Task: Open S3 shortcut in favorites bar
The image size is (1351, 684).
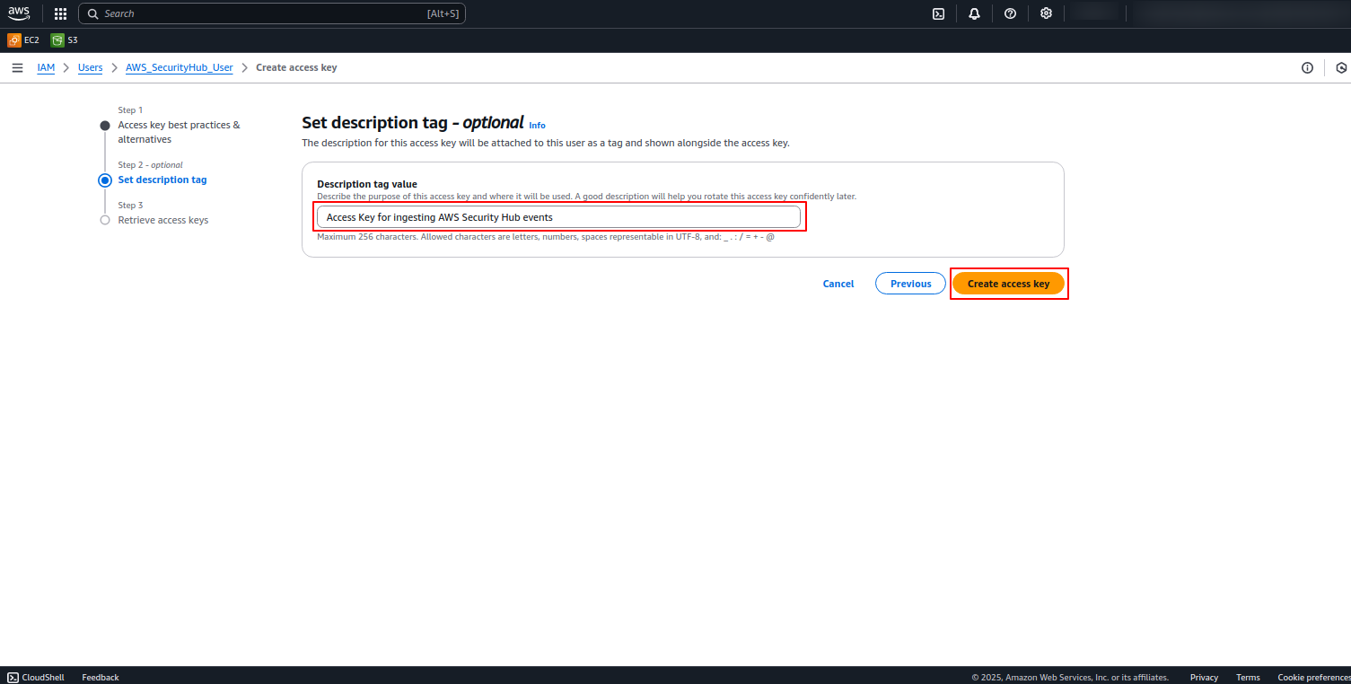Action: tap(65, 39)
